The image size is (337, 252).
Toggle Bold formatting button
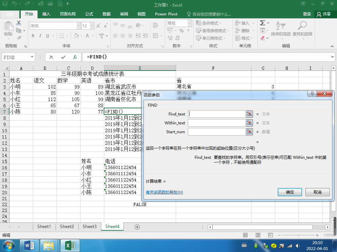33,36
